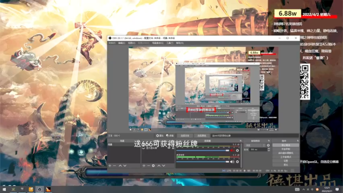Move the source up in sources list

[159, 166]
